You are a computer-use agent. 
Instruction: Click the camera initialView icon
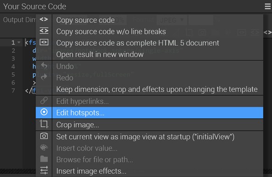tap(44, 136)
